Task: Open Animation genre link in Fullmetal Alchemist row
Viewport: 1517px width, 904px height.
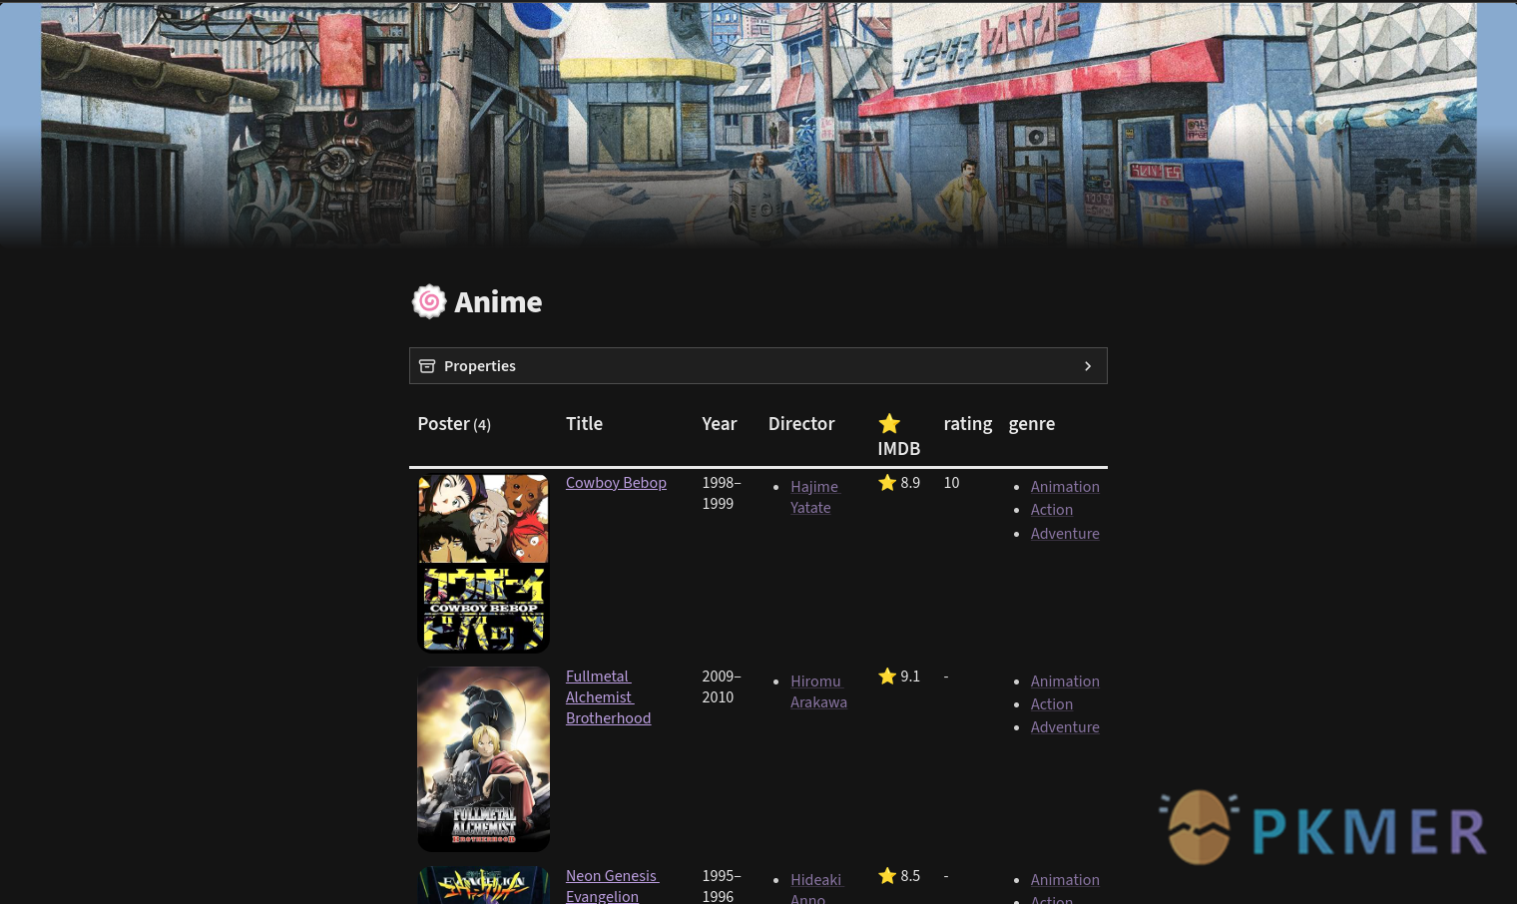Action: pyautogui.click(x=1065, y=681)
